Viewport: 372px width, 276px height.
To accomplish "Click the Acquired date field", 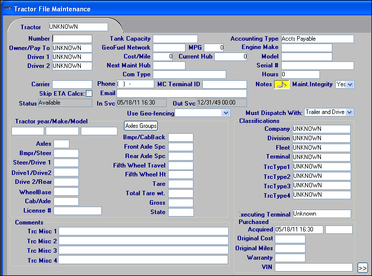I will [299, 229].
